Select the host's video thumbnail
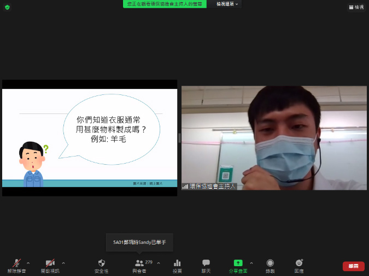369x276 pixels. (x=274, y=137)
